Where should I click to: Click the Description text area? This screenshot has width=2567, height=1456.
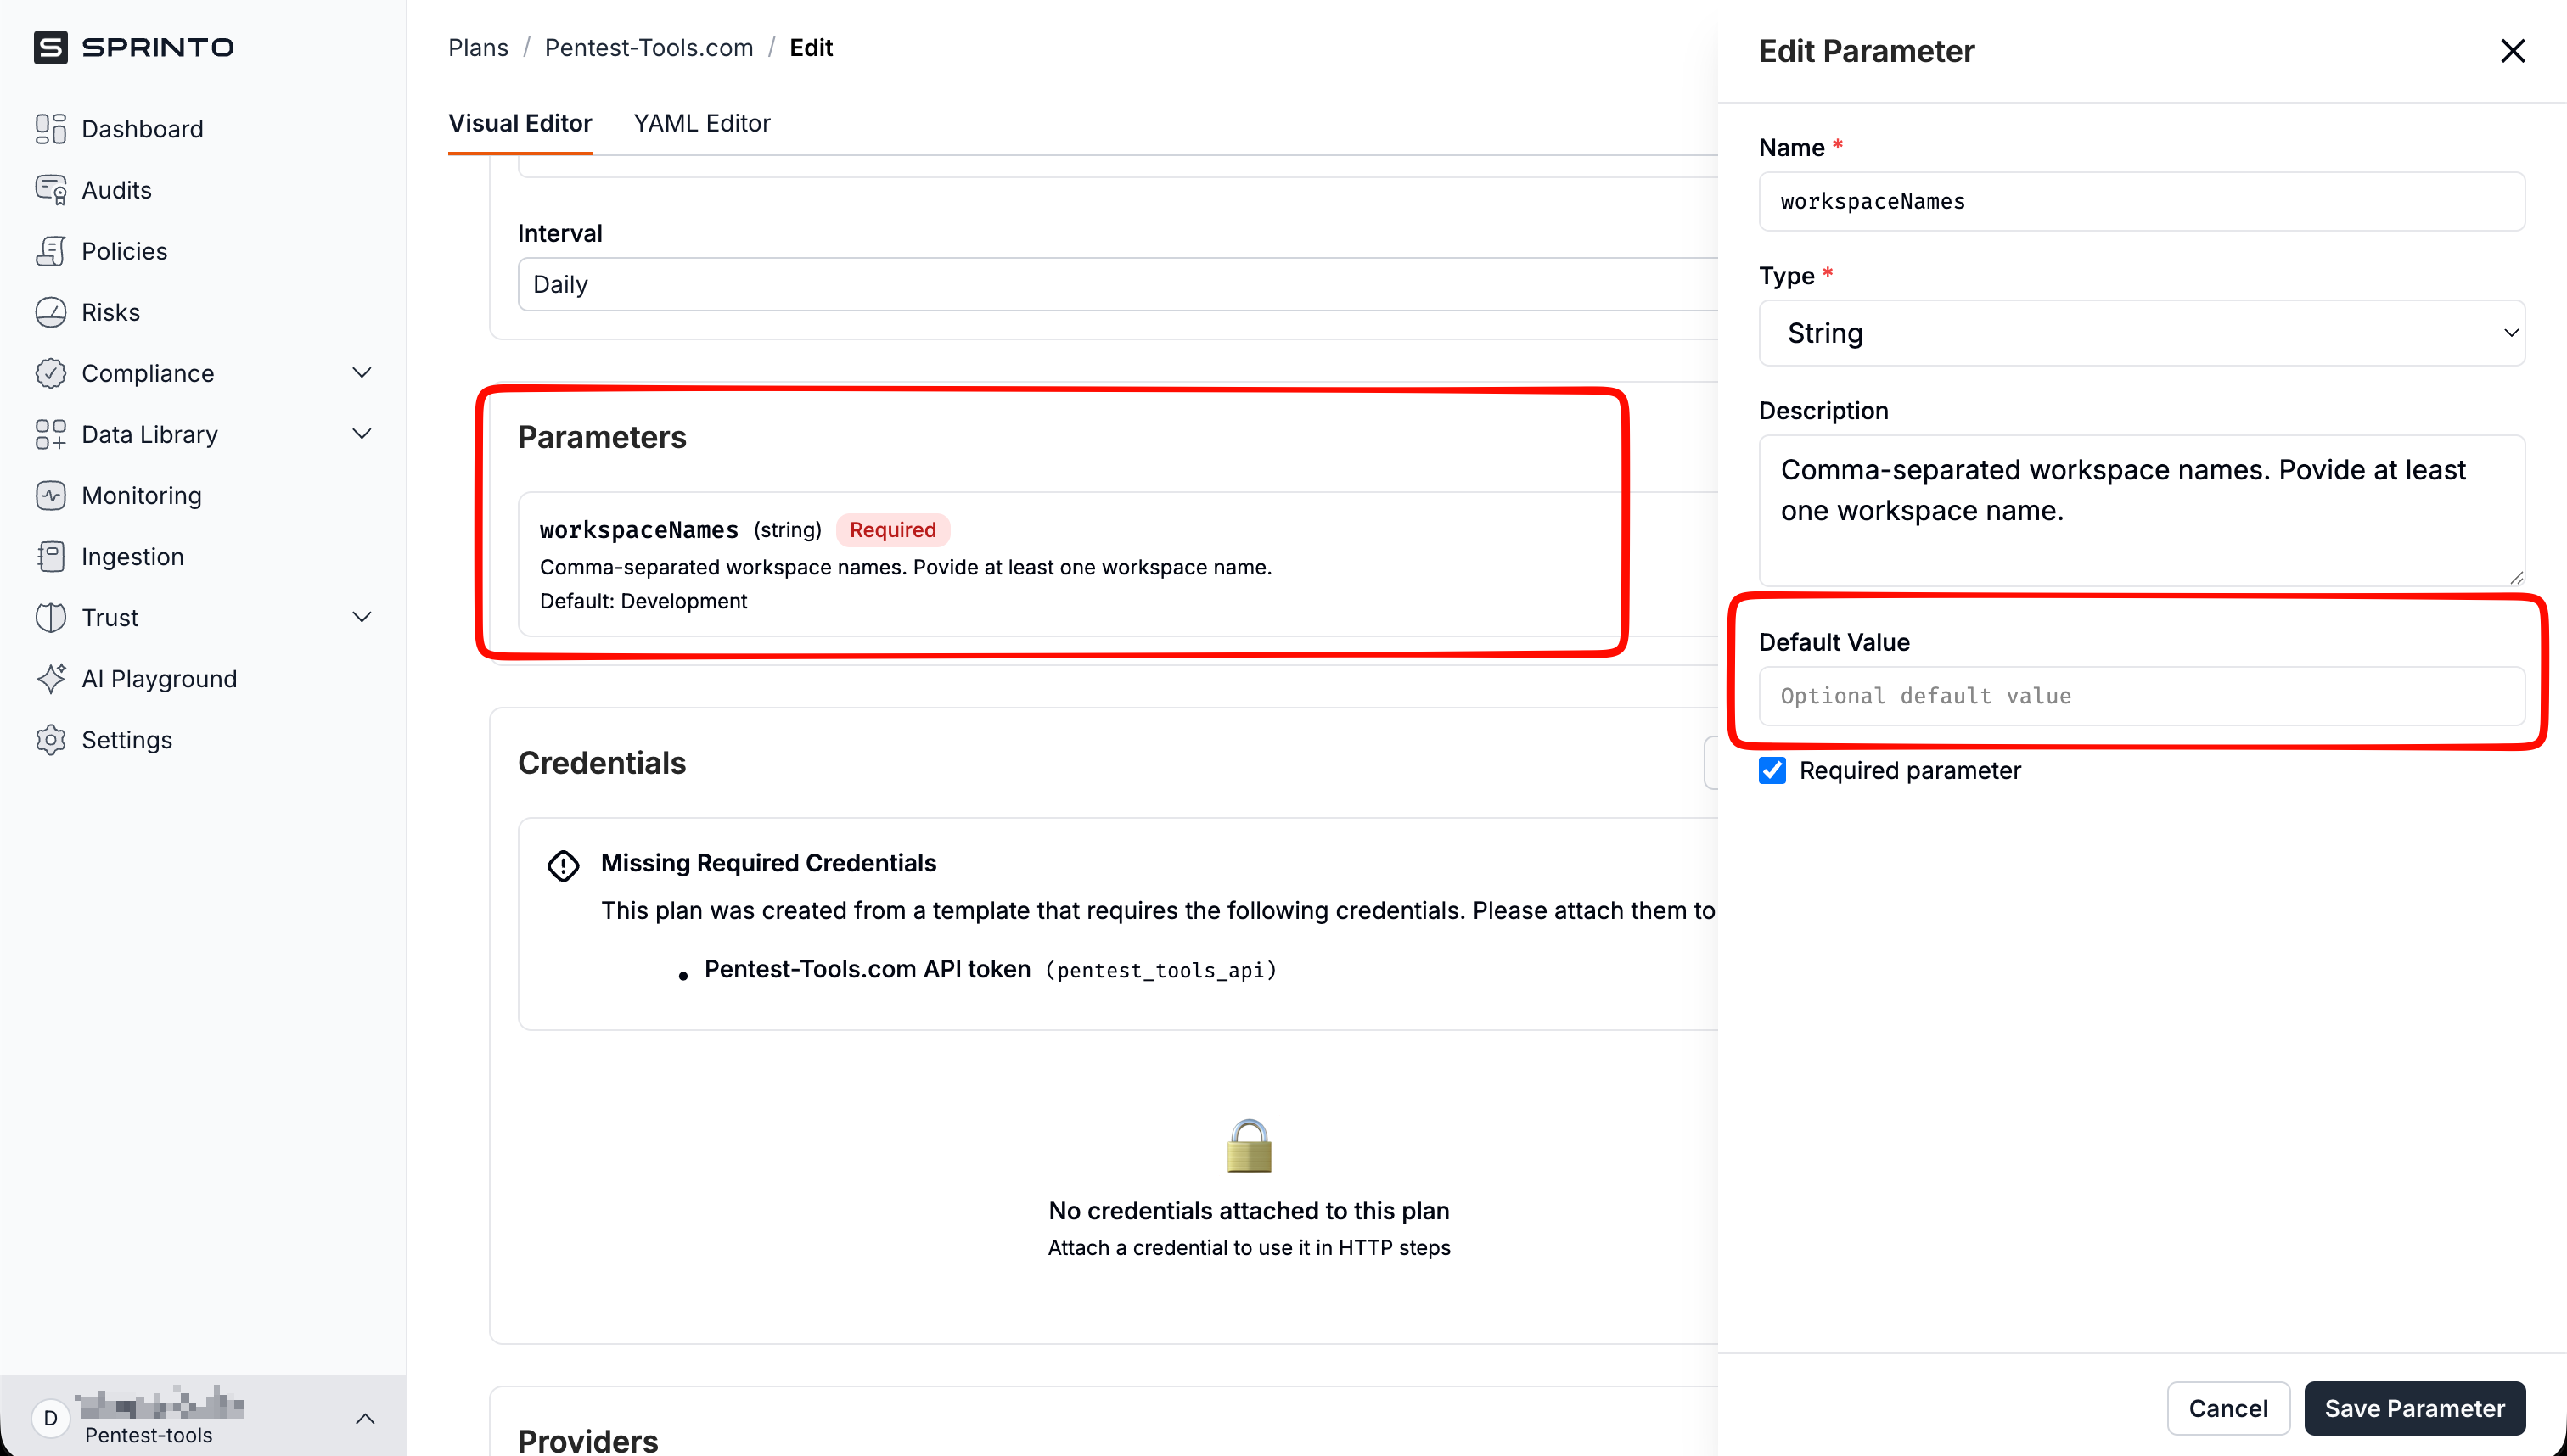pos(2141,510)
